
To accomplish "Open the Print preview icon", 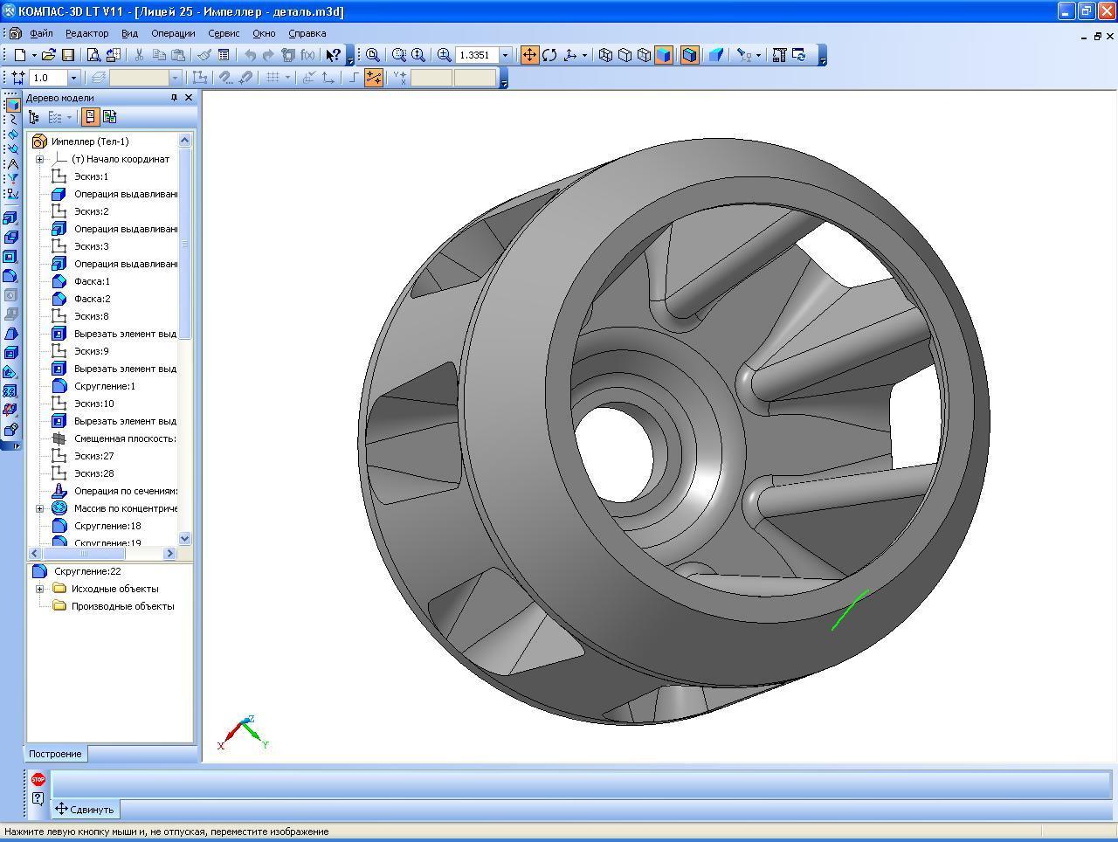I will pyautogui.click(x=93, y=55).
